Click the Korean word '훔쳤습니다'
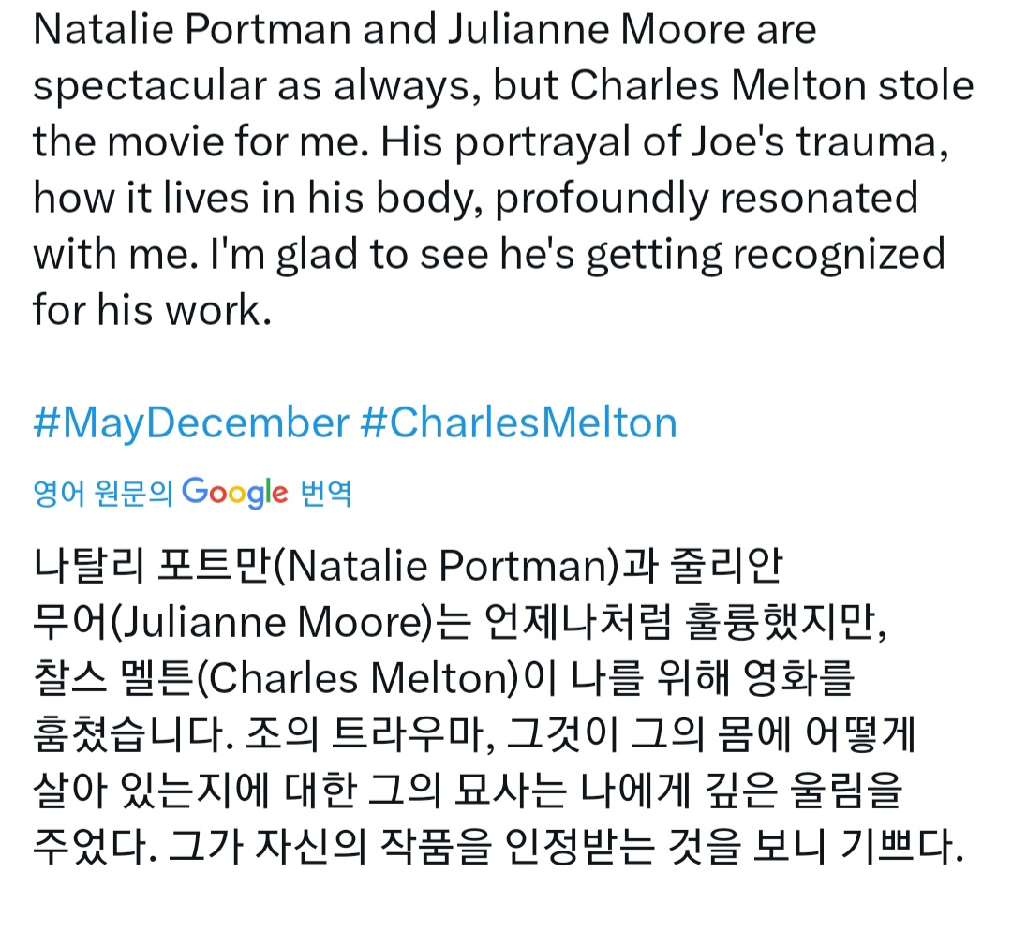1012x932 pixels. [x=129, y=737]
